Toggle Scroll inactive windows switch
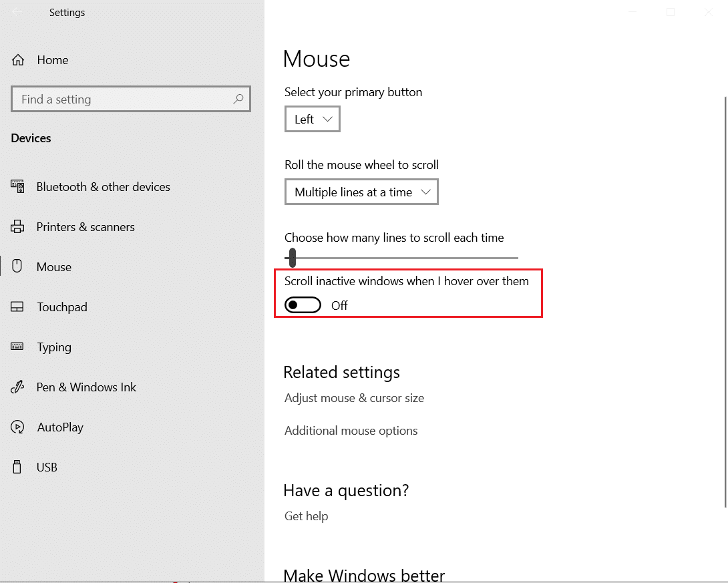The width and height of the screenshot is (728, 583). (303, 305)
